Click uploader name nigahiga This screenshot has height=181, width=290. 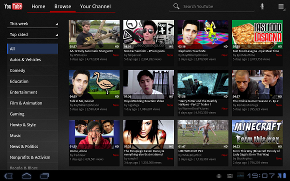133,105
